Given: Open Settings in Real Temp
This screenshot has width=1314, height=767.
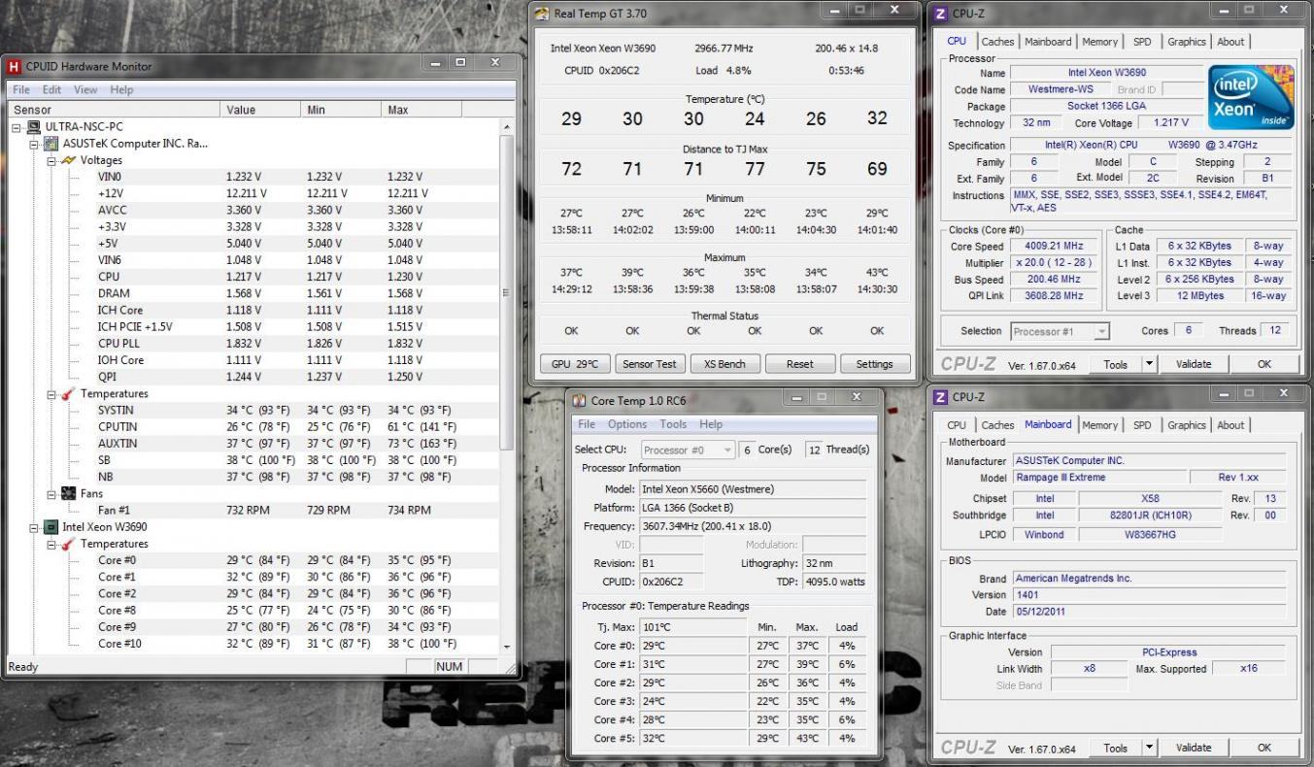Looking at the screenshot, I should click(874, 364).
